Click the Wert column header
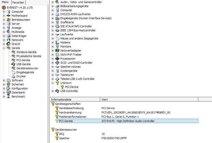212x143 pixels. coord(149,100)
